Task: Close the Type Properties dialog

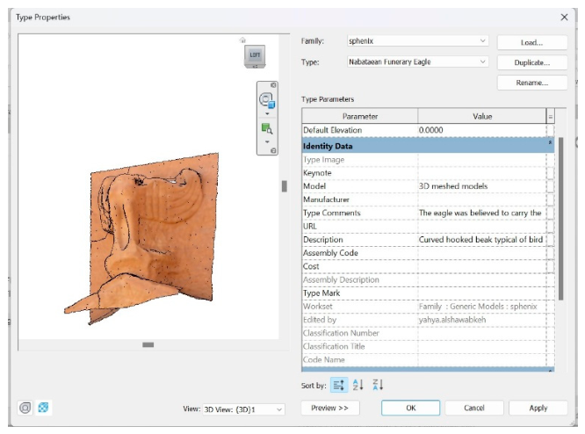Action: (564, 18)
